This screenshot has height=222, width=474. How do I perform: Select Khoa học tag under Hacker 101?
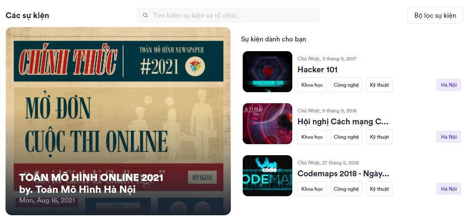(x=312, y=85)
